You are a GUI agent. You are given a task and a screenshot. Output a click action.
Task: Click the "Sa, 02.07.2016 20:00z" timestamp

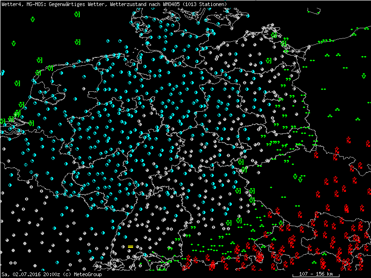pos(31,274)
